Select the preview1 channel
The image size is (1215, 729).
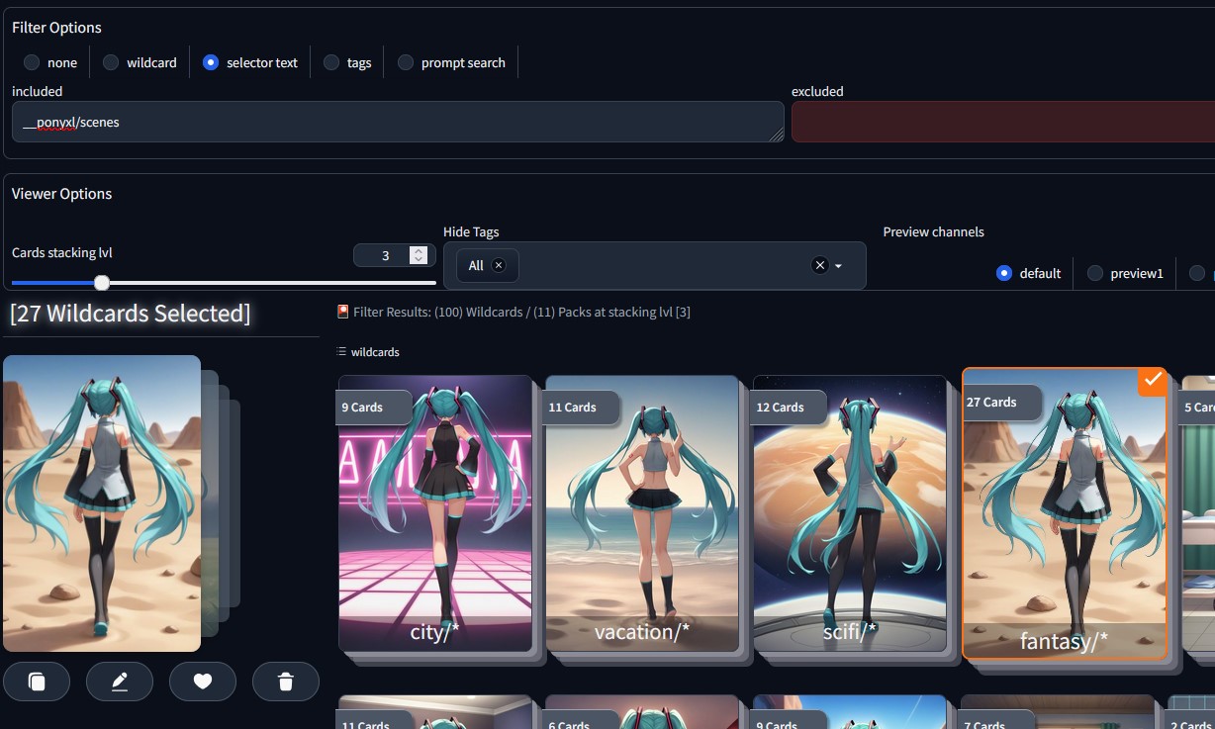click(1095, 273)
